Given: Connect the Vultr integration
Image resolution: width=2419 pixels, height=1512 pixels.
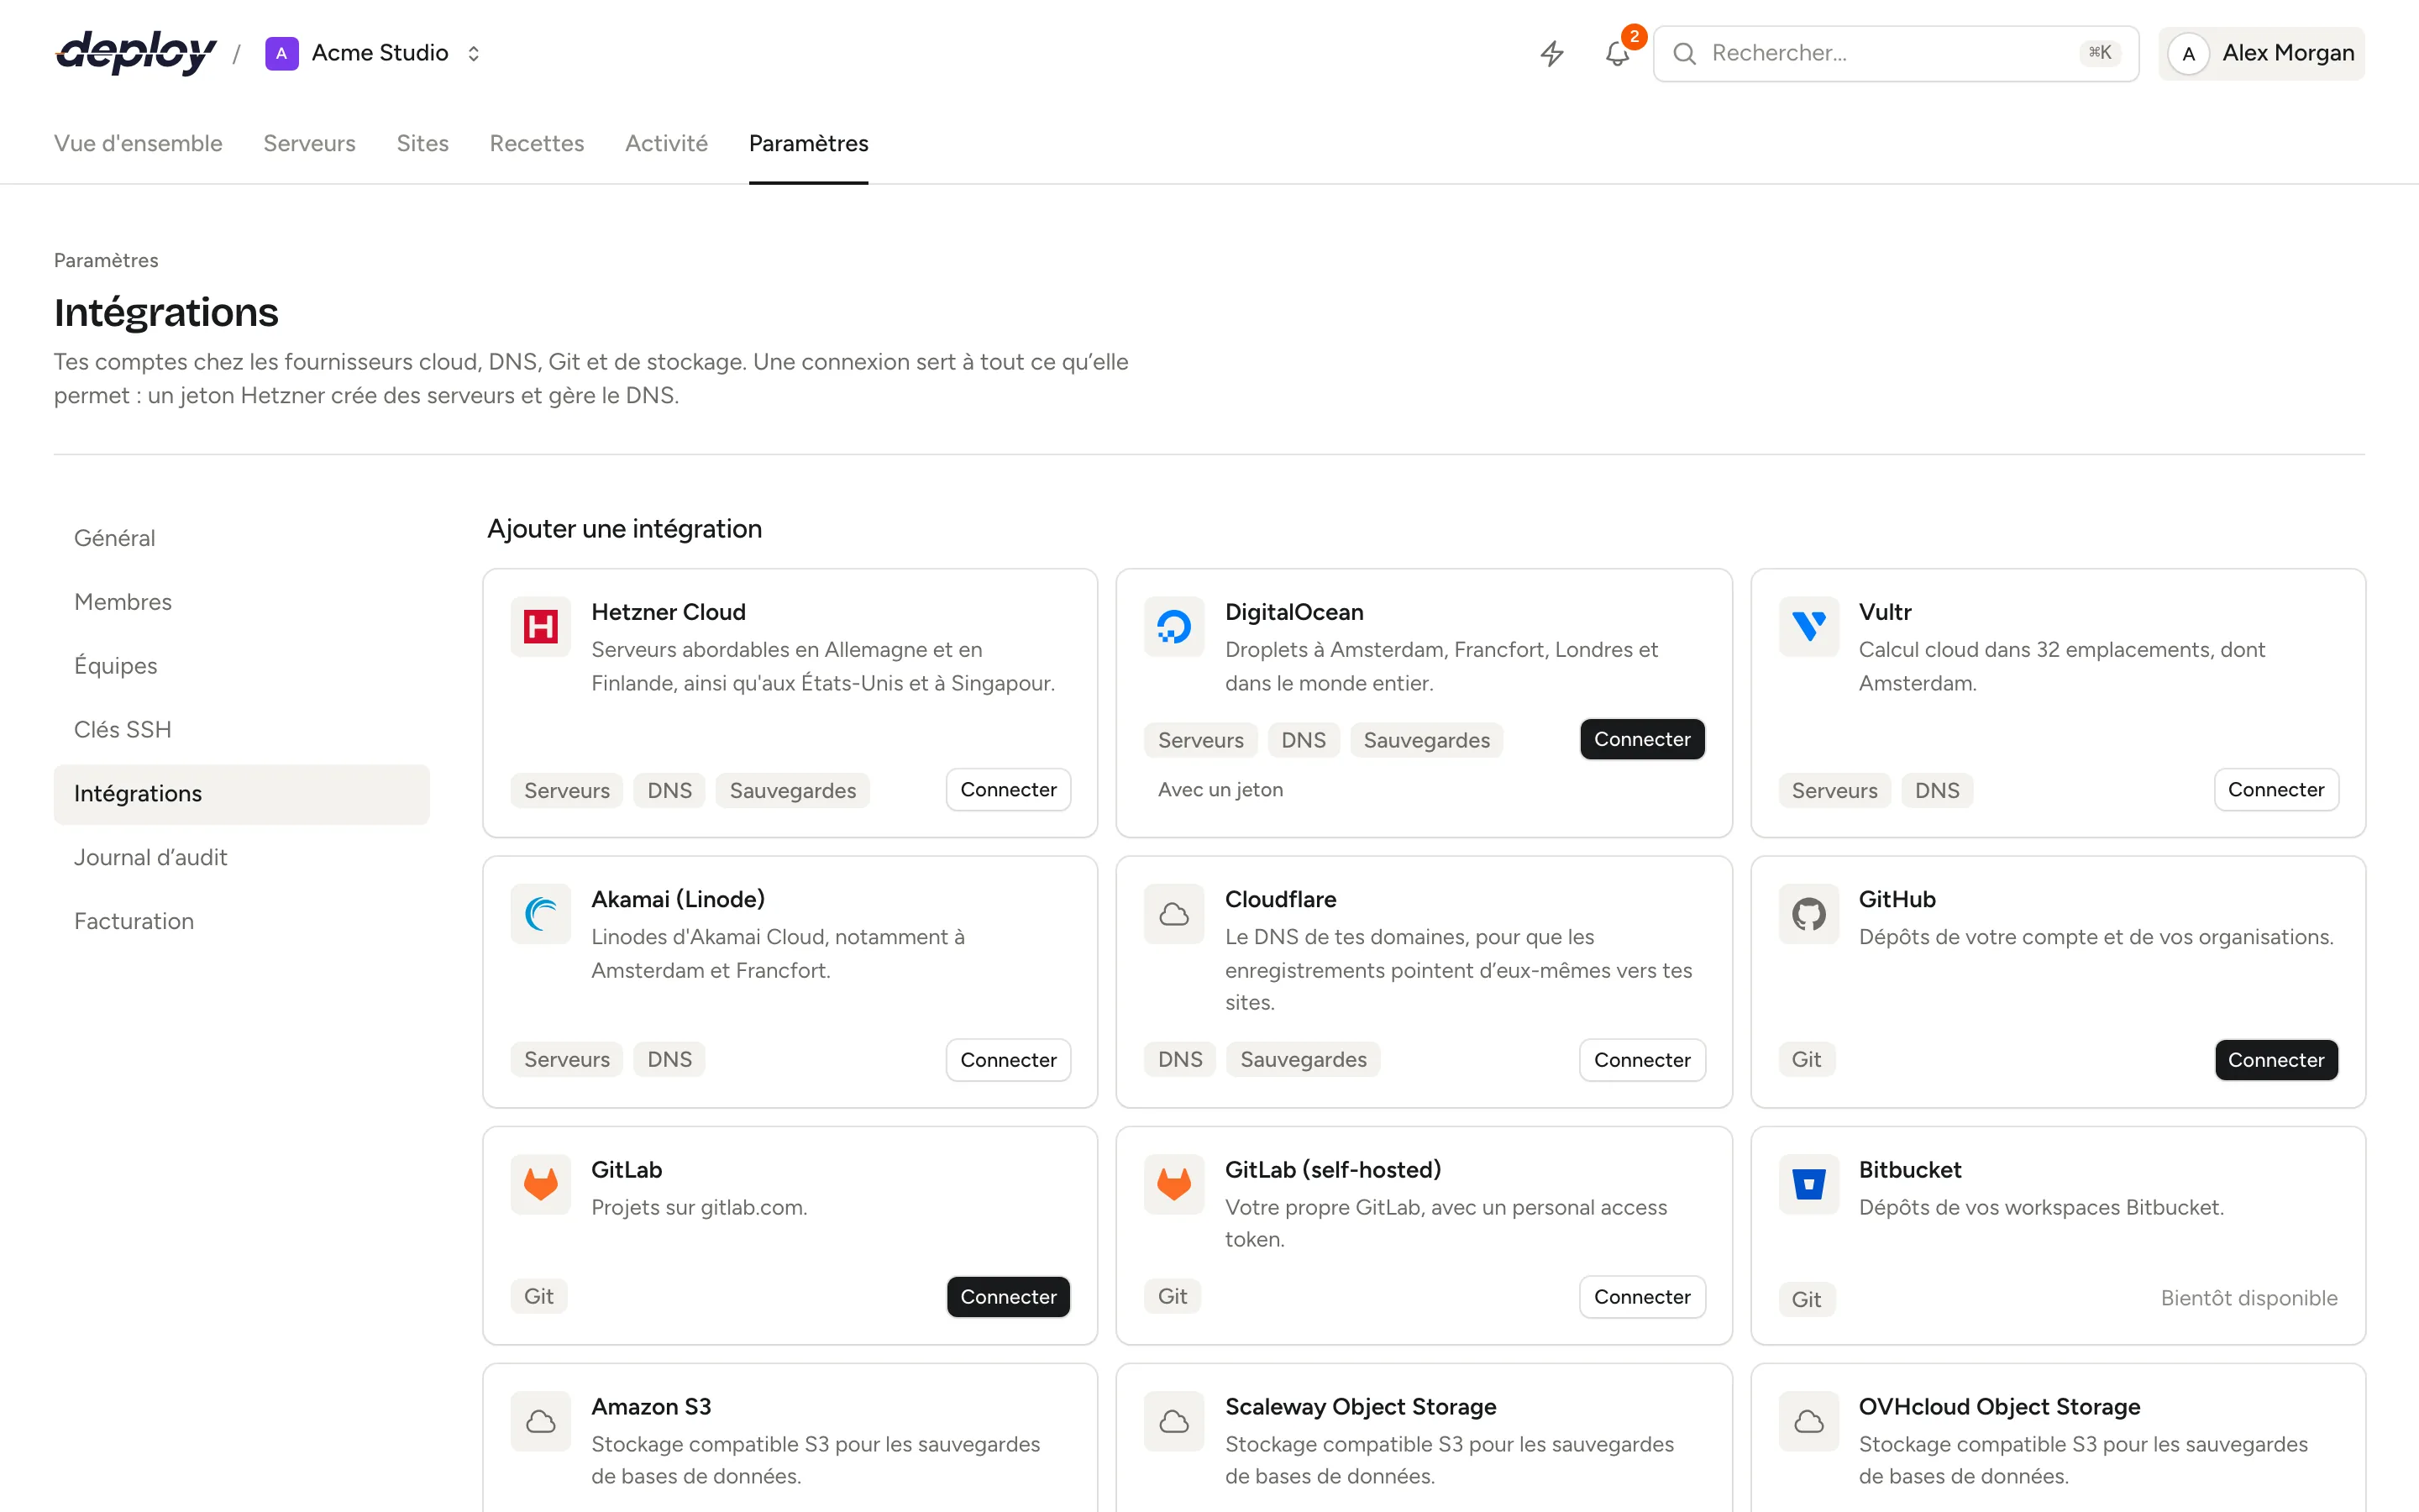Looking at the screenshot, I should coord(2276,790).
